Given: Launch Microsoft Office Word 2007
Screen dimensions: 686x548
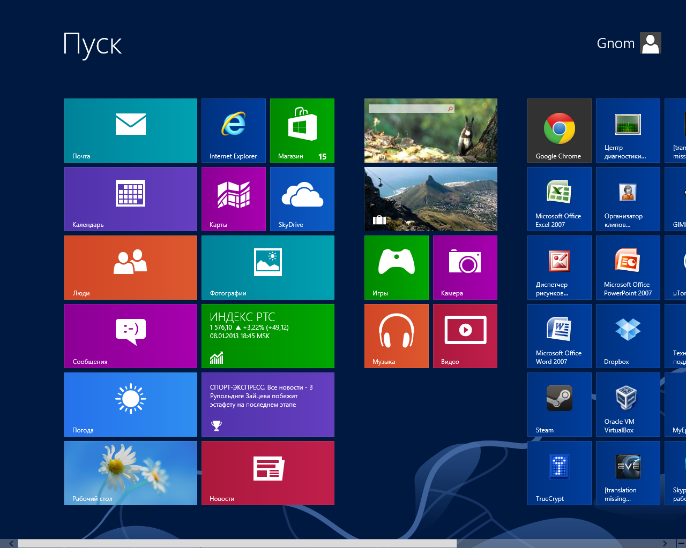Looking at the screenshot, I should click(x=560, y=336).
